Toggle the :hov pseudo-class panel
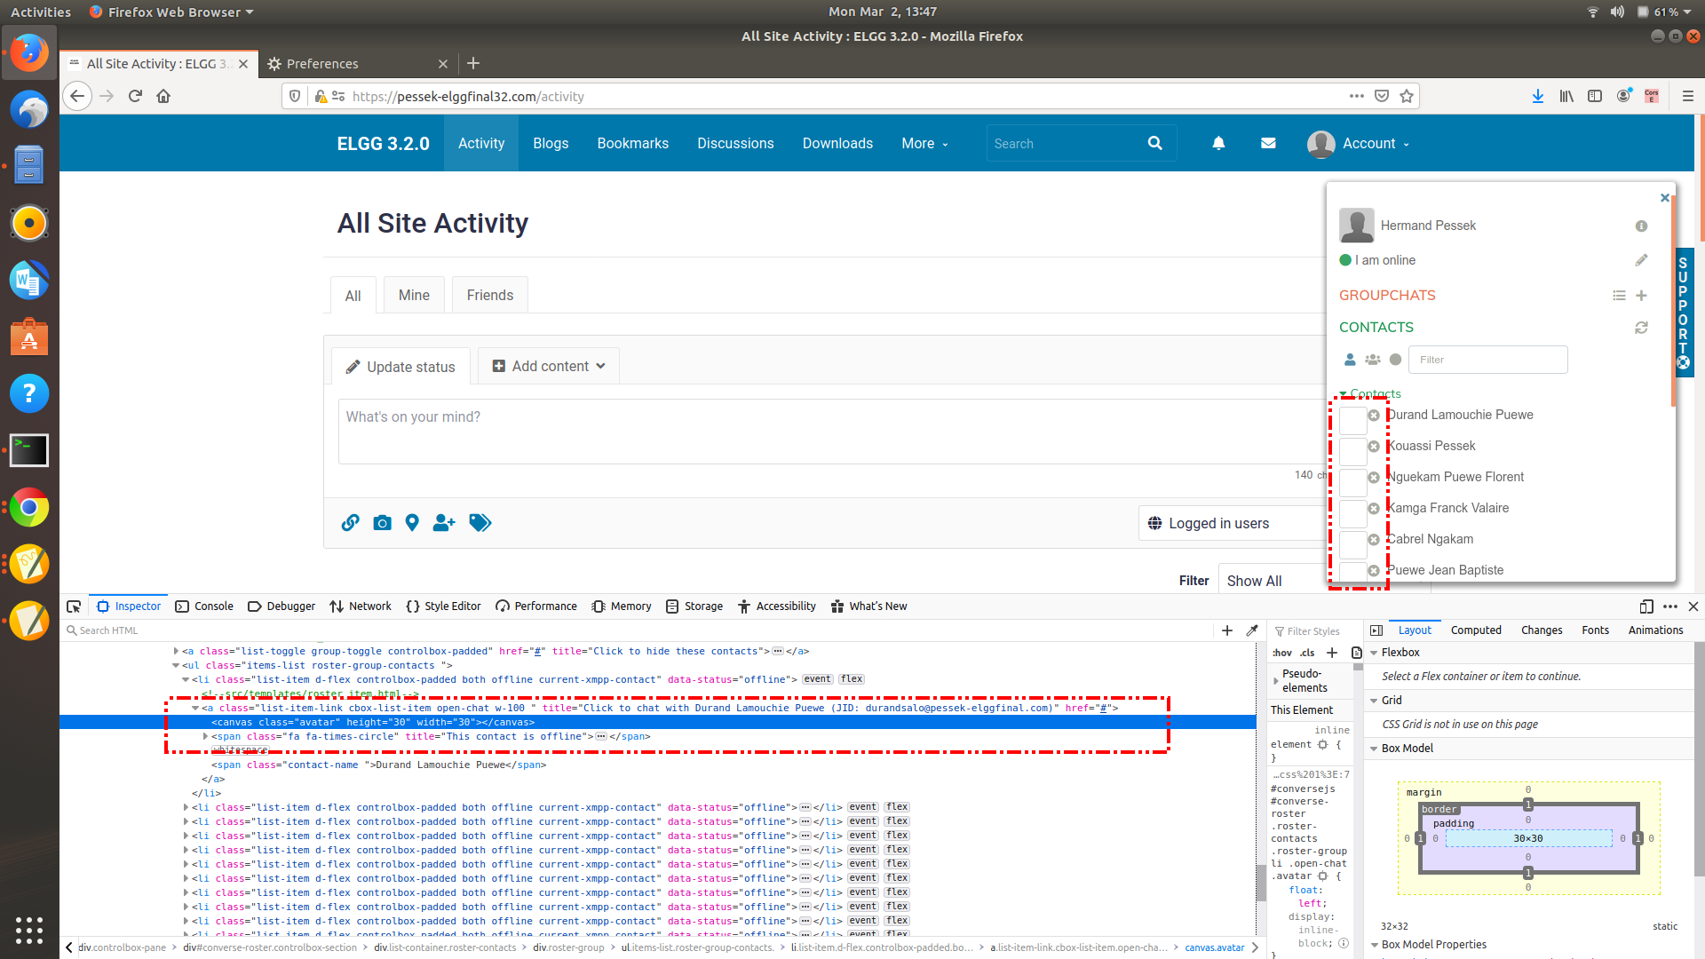Viewport: 1705px width, 959px height. click(x=1281, y=653)
